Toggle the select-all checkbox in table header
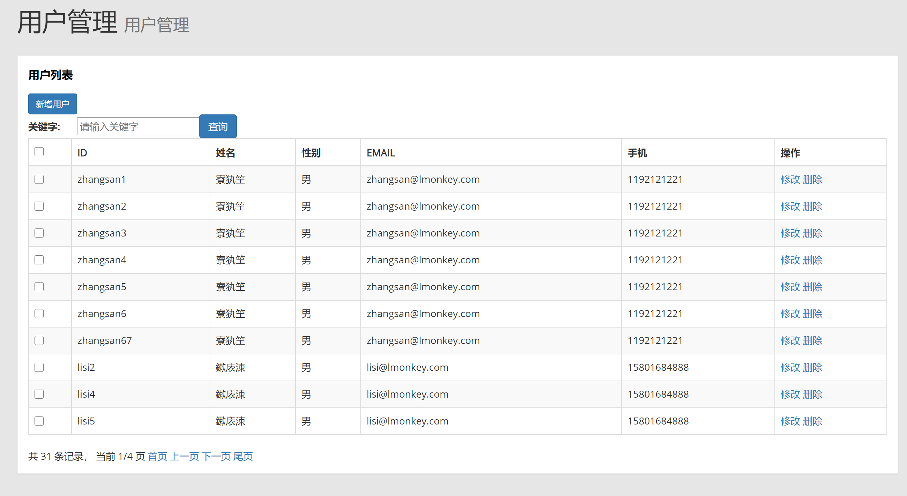Image resolution: width=907 pixels, height=496 pixels. 39,152
